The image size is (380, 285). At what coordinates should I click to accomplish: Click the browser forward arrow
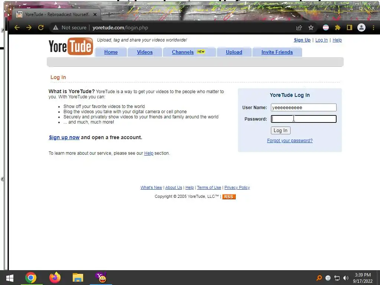pos(29,27)
